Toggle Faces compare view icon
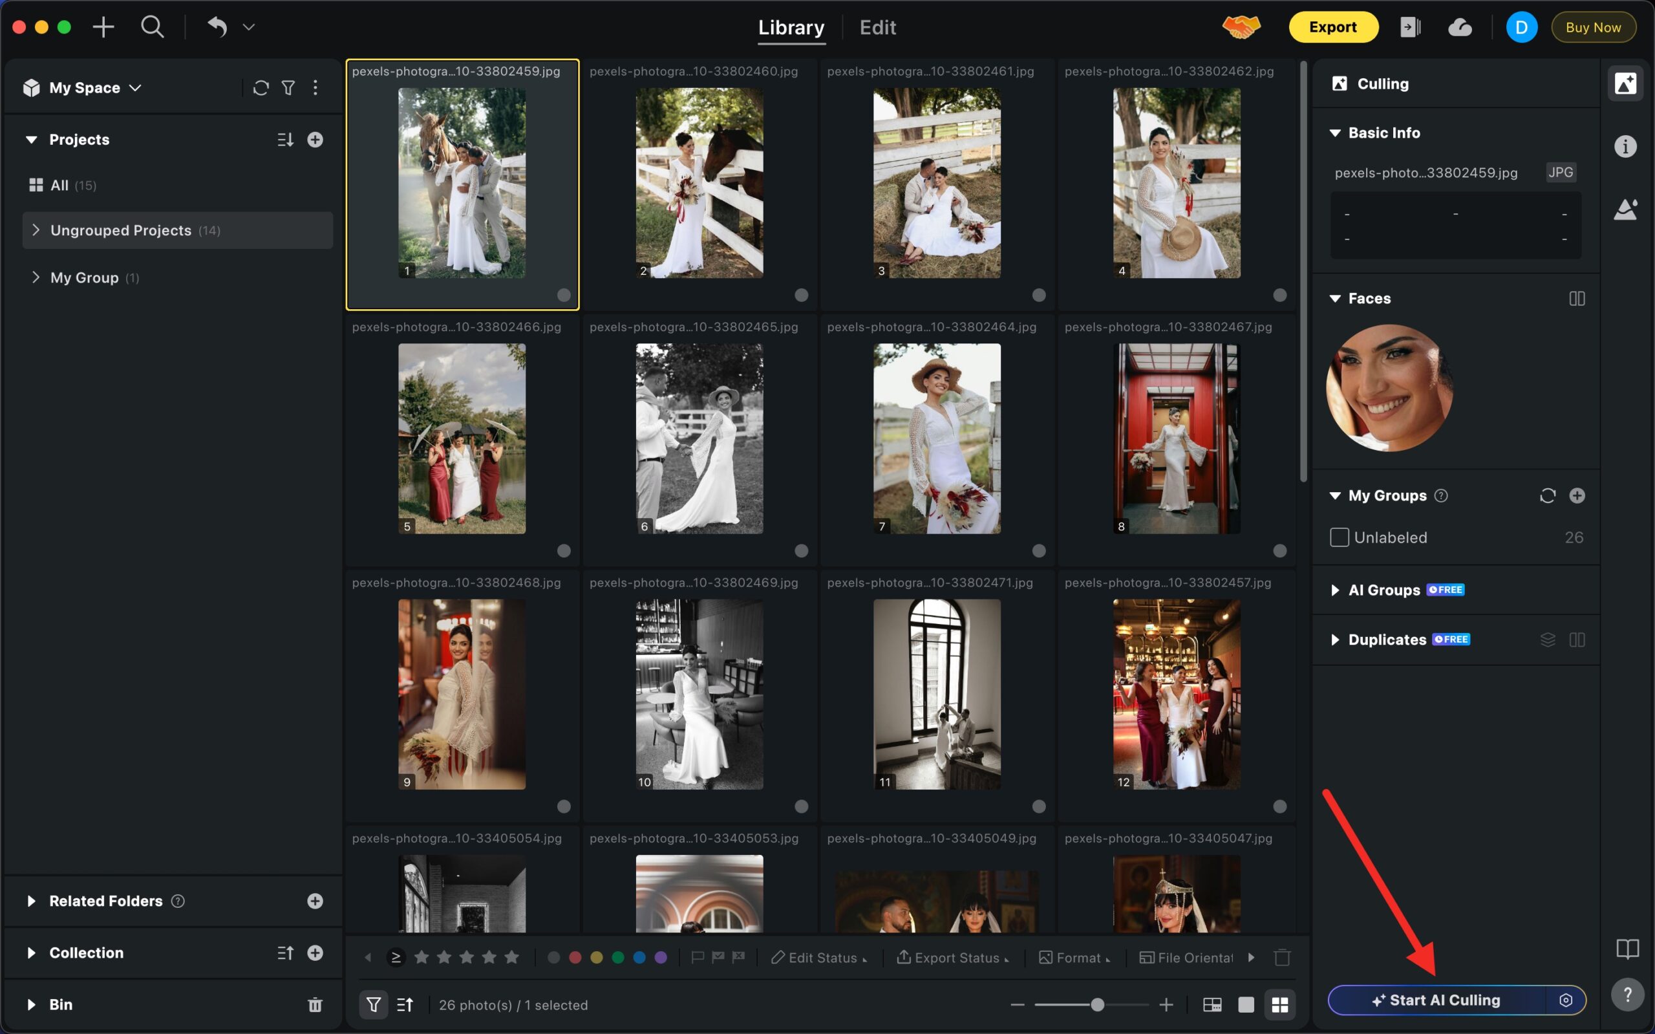Viewport: 1655px width, 1034px height. click(x=1576, y=299)
